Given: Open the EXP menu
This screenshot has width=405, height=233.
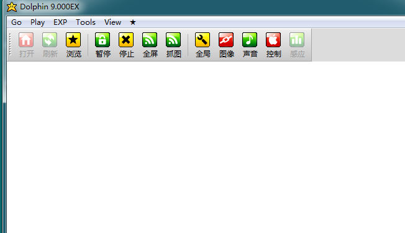Looking at the screenshot, I should pos(60,22).
